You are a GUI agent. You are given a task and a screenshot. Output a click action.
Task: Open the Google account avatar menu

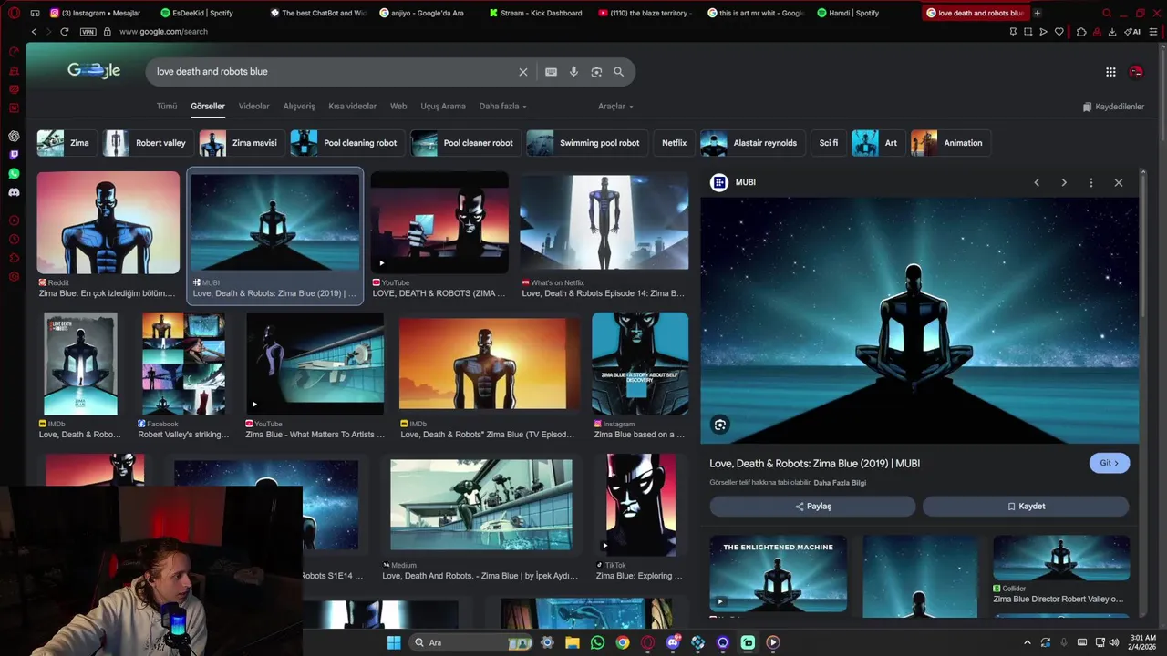(1136, 72)
